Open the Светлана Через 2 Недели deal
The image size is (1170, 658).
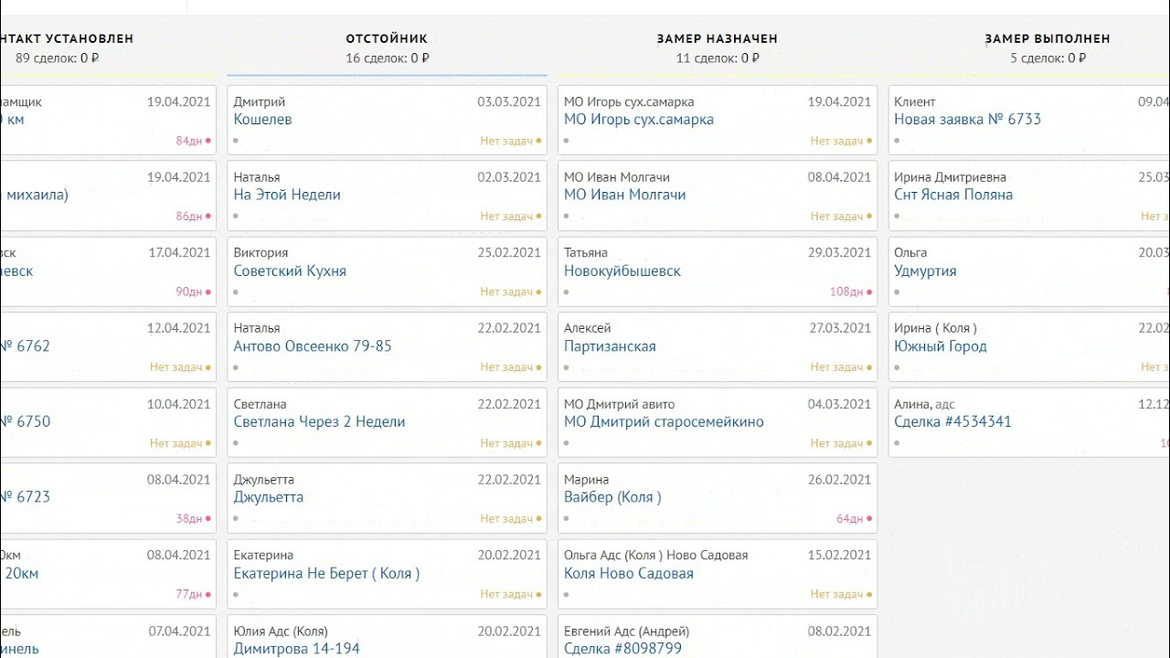(x=319, y=422)
